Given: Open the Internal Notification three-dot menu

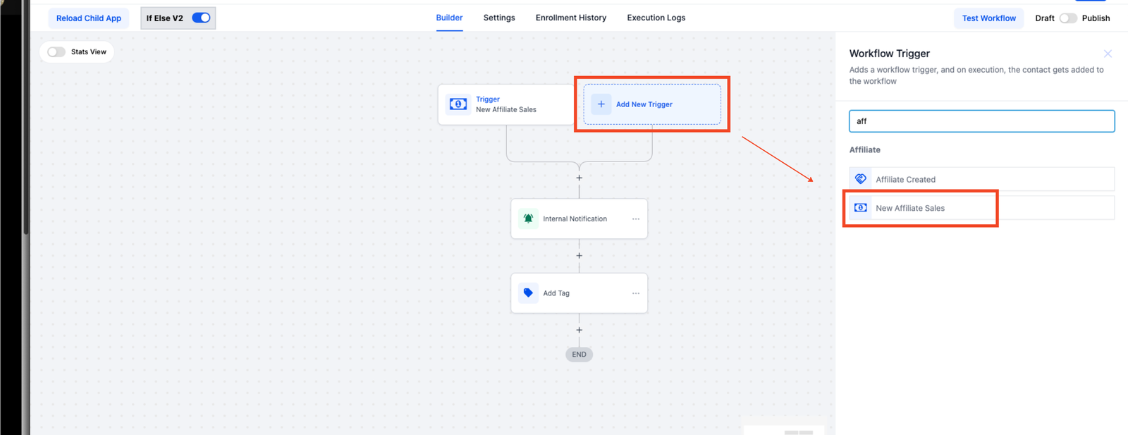Looking at the screenshot, I should 636,219.
